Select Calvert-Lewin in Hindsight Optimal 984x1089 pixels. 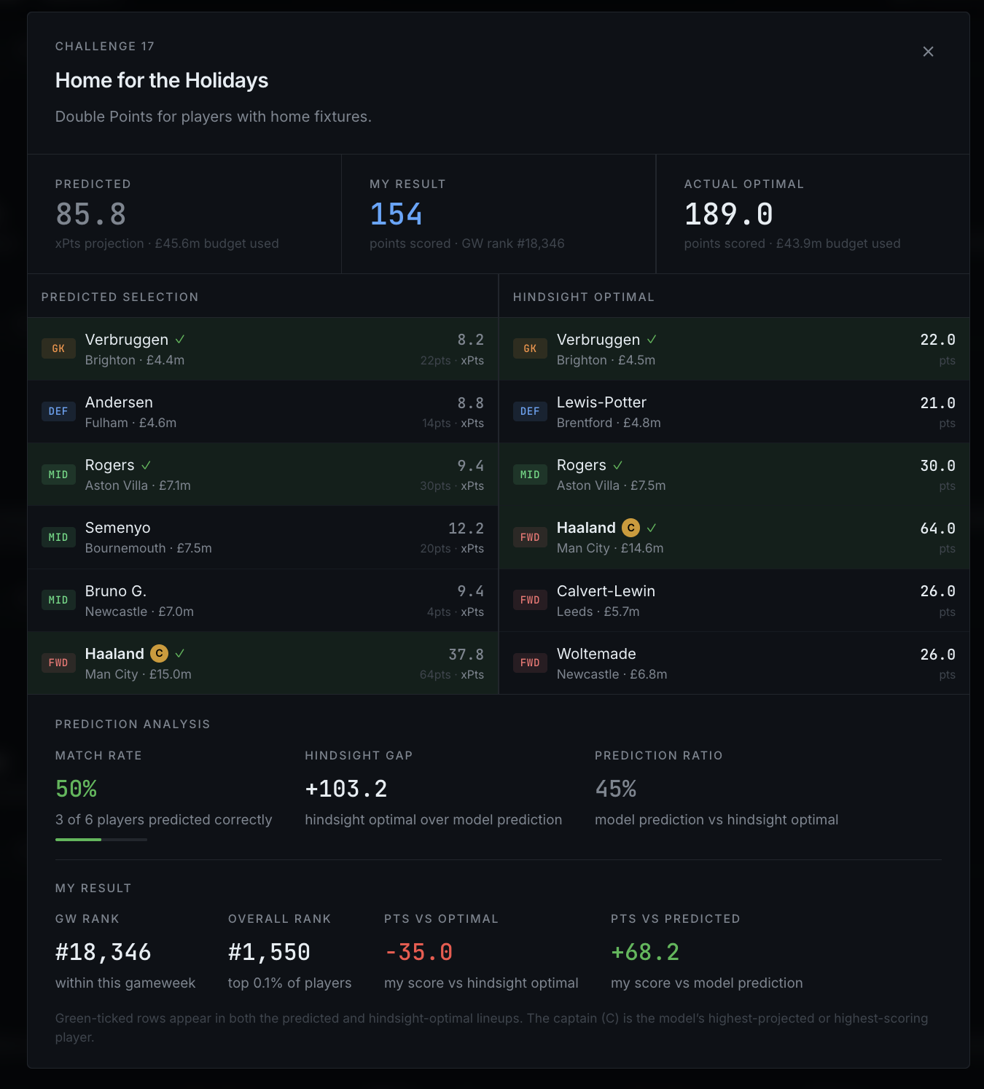point(734,600)
